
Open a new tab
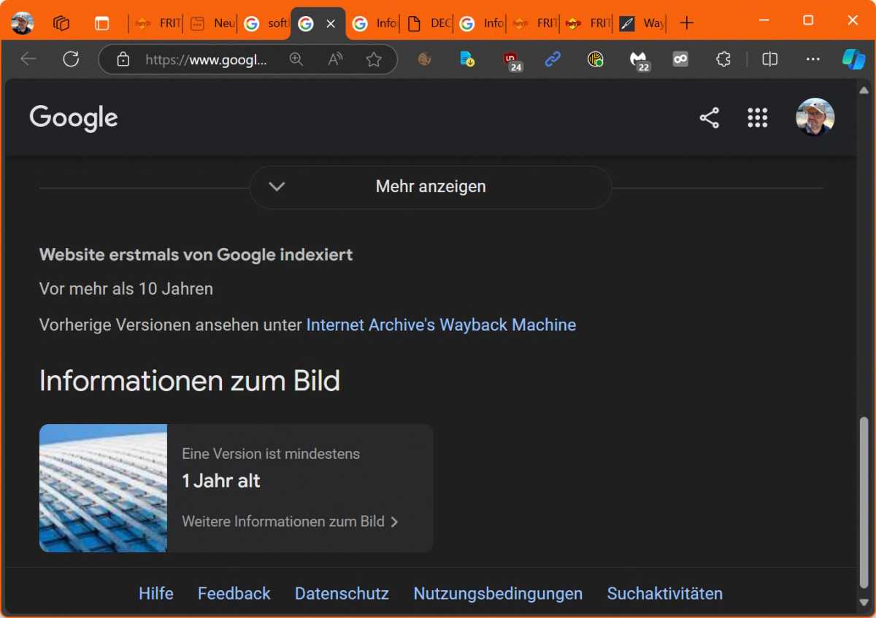(x=686, y=23)
